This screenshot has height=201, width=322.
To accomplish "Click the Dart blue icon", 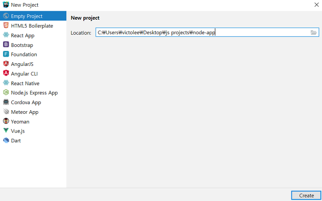I will pyautogui.click(x=6, y=140).
